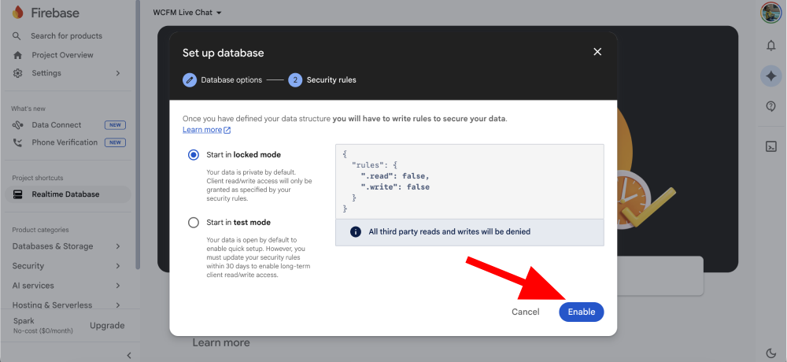Image resolution: width=787 pixels, height=362 pixels.
Task: Click the Database options pencil step icon
Action: pos(190,80)
